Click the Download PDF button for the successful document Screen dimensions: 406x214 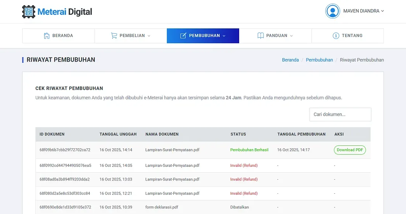point(350,150)
